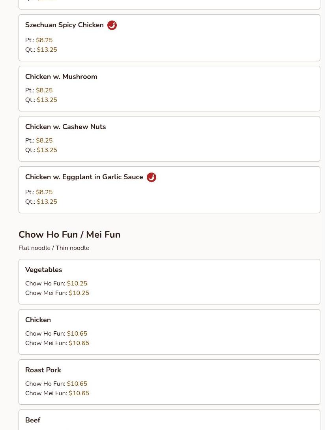Click the Flat noodle / Thin noodle description
Screen dimensions: 333x430
(54, 248)
